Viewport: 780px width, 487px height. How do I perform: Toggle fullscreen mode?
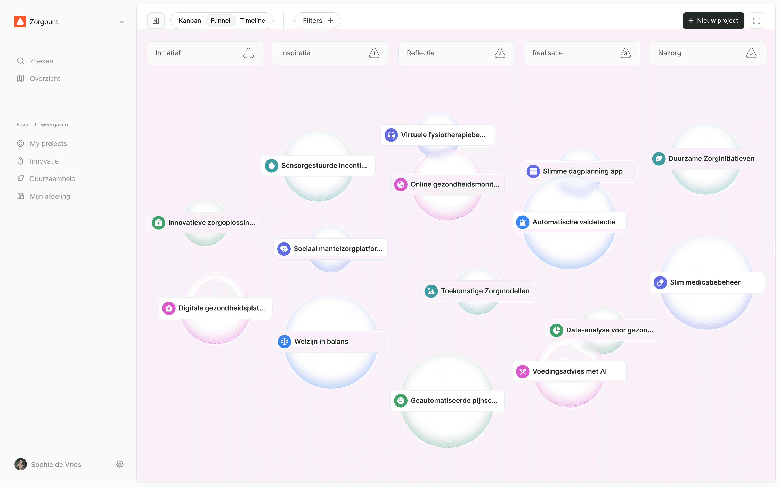(x=757, y=20)
